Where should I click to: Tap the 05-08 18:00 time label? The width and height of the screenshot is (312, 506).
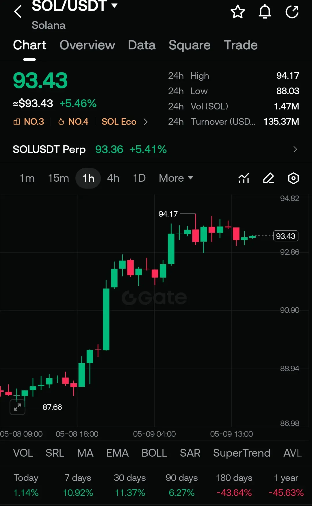point(77,434)
